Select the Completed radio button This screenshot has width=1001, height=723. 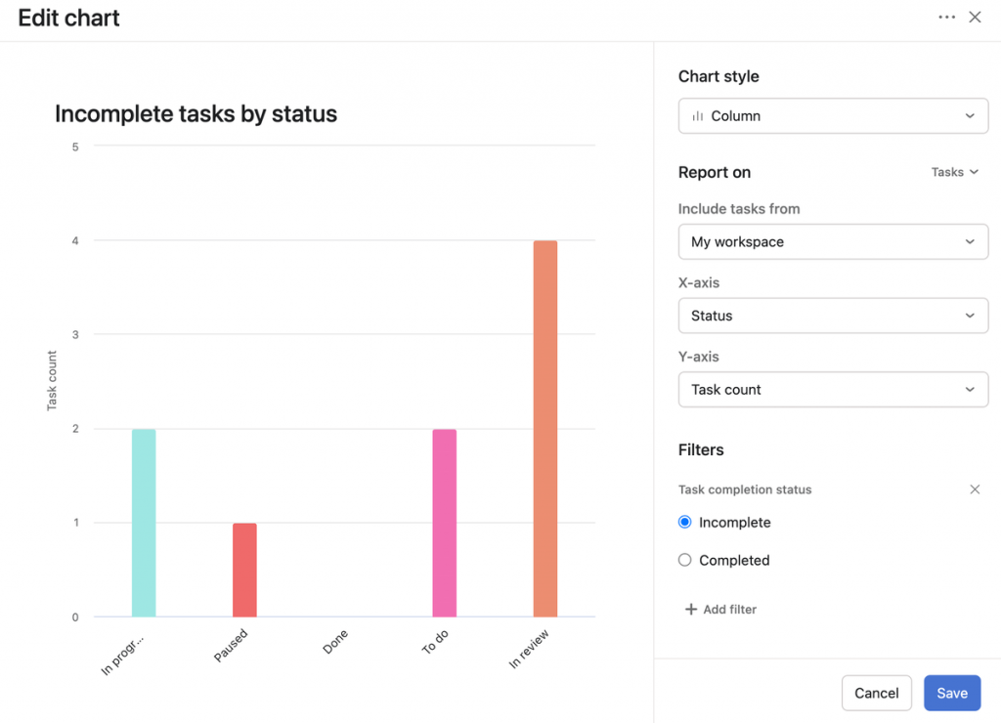(685, 561)
